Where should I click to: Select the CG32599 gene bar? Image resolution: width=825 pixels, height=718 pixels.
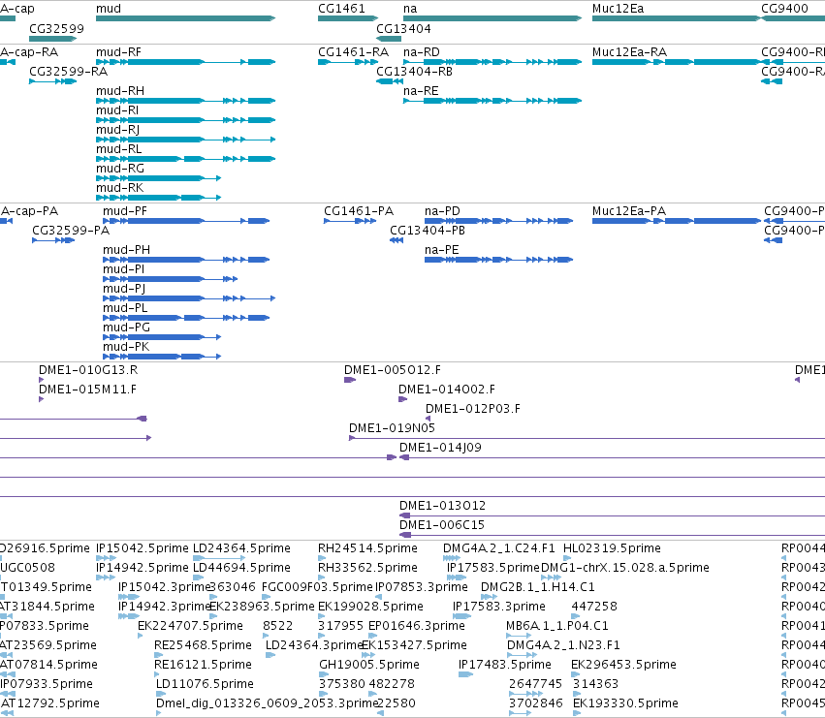click(52, 39)
